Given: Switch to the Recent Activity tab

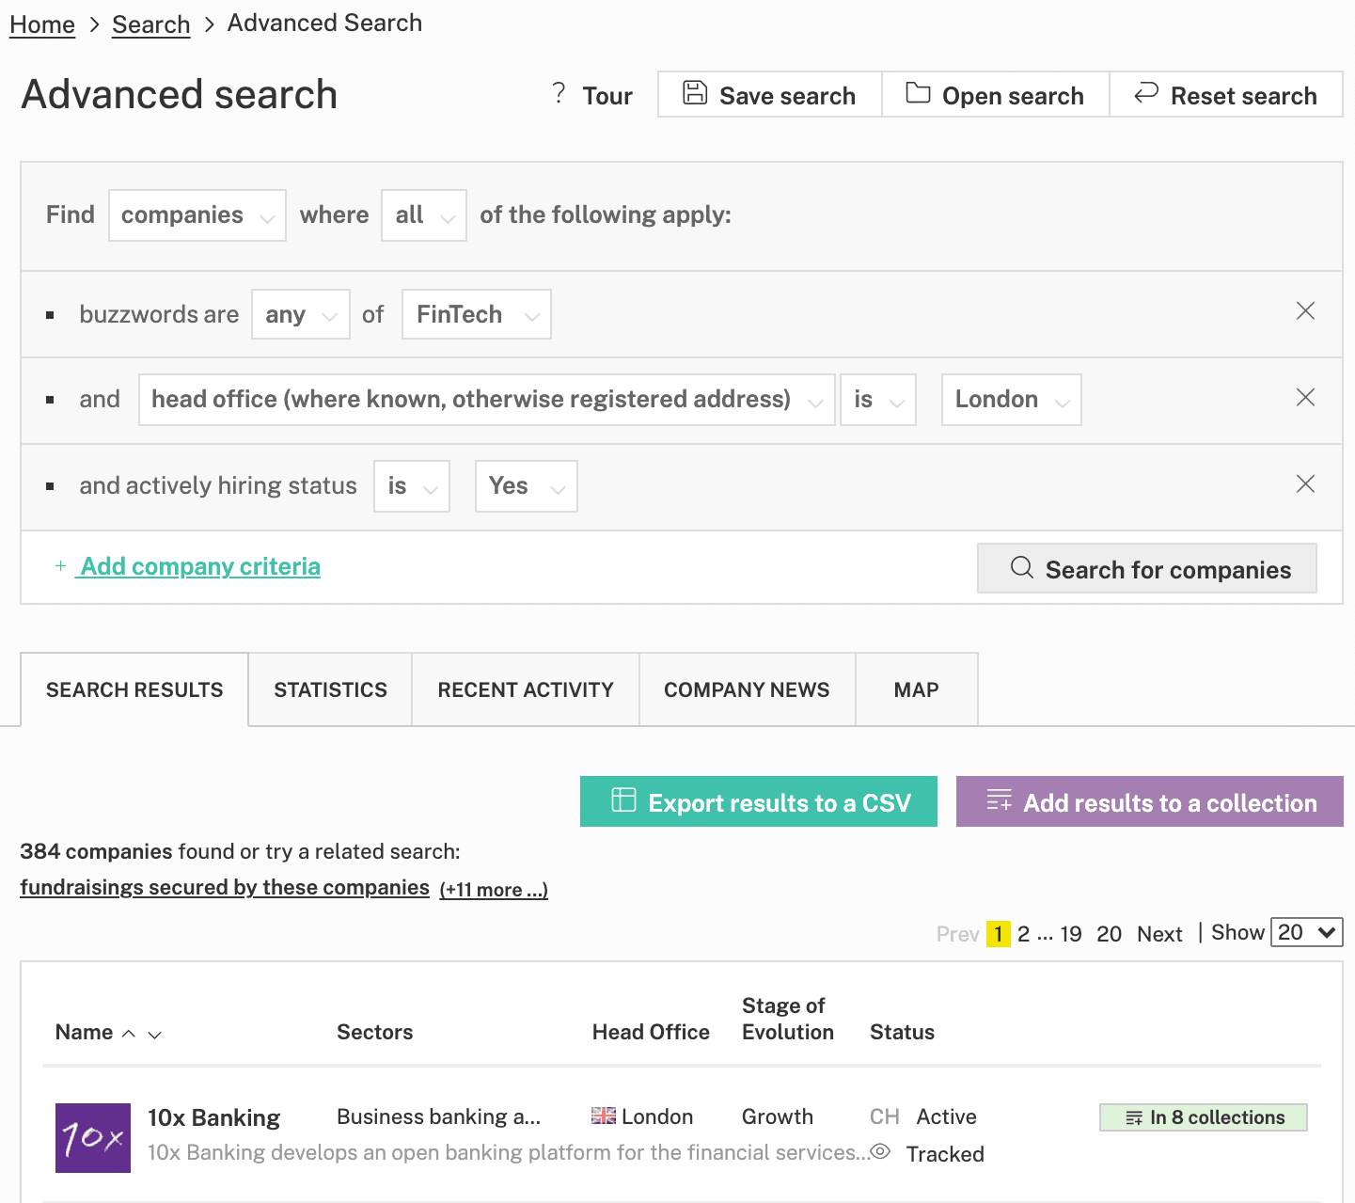Looking at the screenshot, I should [x=526, y=689].
